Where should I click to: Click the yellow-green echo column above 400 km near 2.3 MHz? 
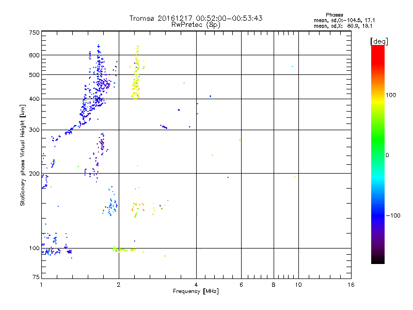(x=136, y=73)
